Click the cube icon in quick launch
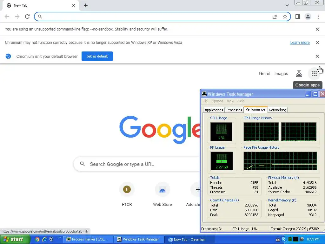Image resolution: width=325 pixels, height=244 pixels. click(x=51, y=240)
